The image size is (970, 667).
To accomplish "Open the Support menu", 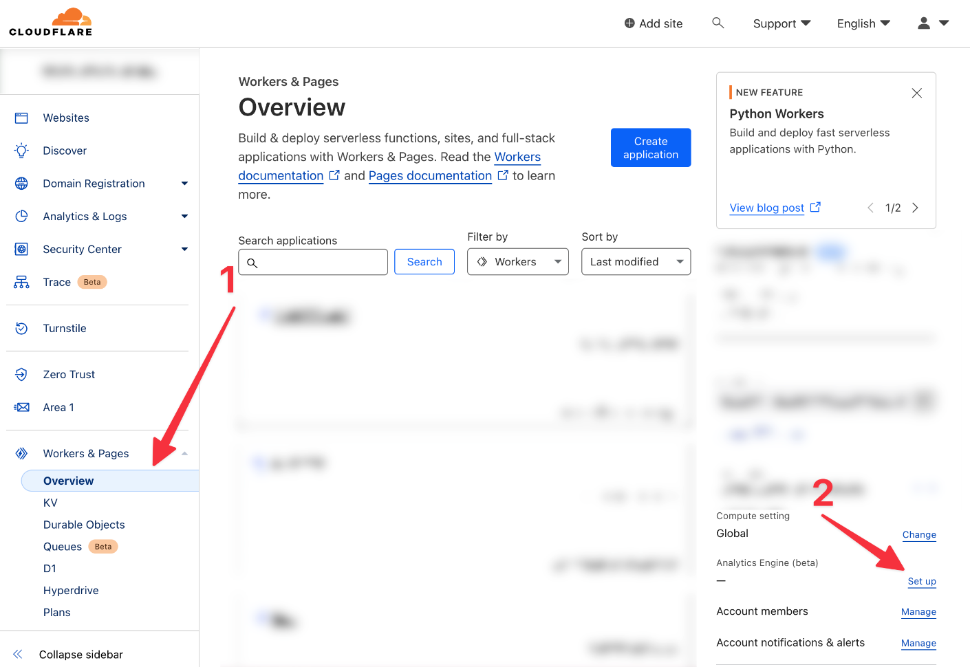I will click(782, 23).
